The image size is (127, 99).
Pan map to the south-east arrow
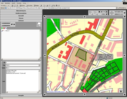tap(124, 94)
